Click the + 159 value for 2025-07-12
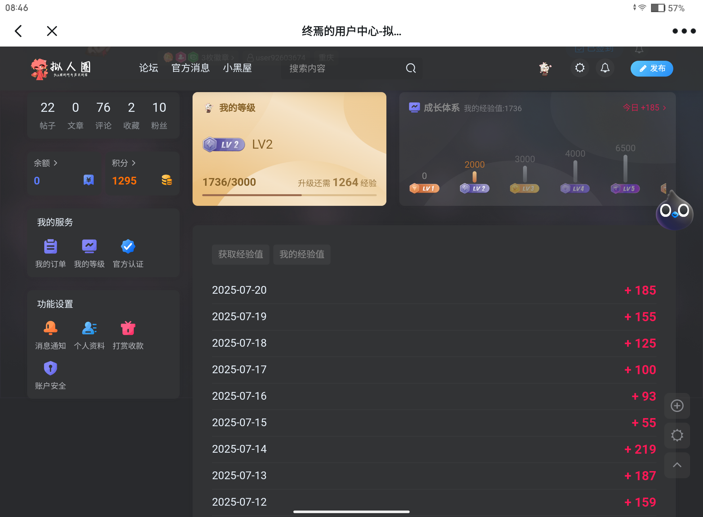 640,502
